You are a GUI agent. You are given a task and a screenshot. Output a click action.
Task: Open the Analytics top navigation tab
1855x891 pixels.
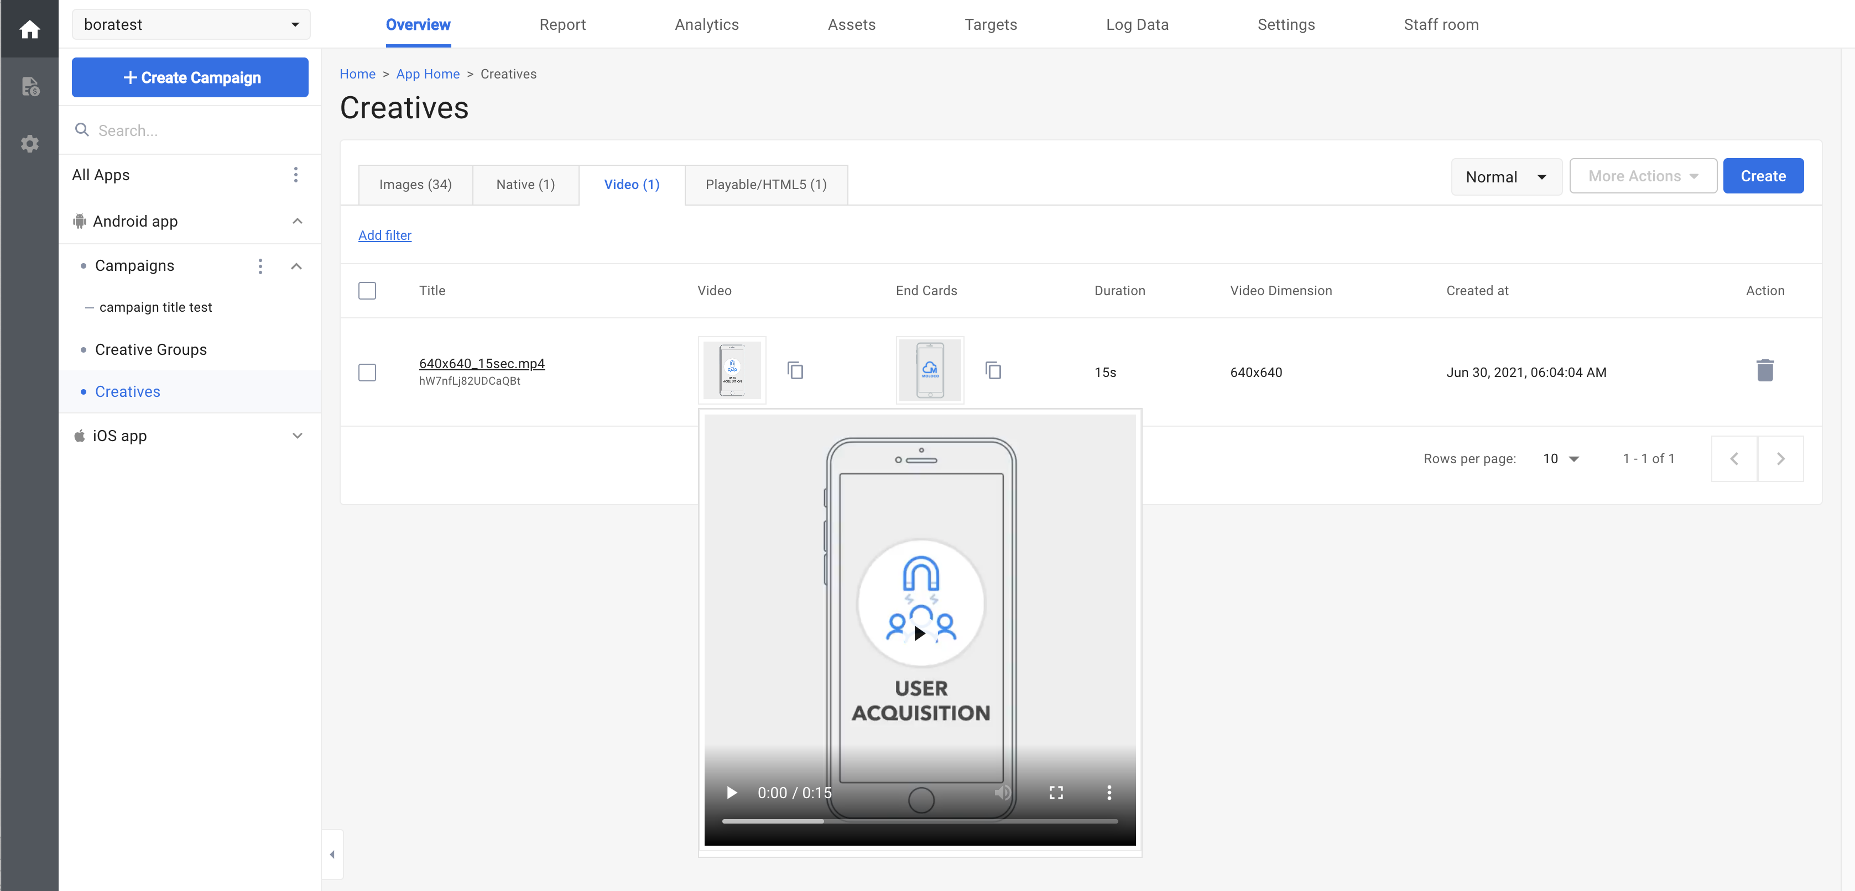point(706,24)
